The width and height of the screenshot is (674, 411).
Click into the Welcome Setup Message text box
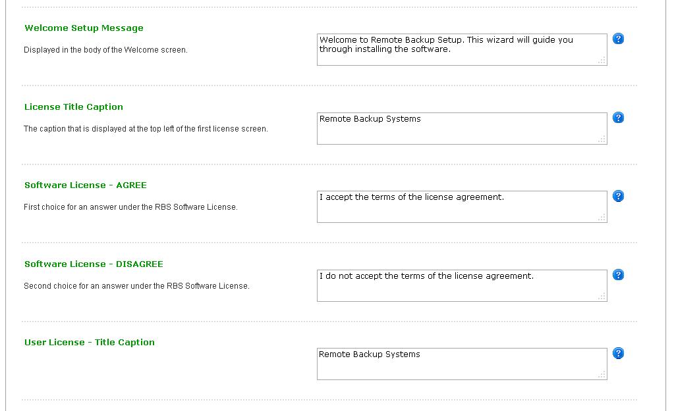(461, 49)
